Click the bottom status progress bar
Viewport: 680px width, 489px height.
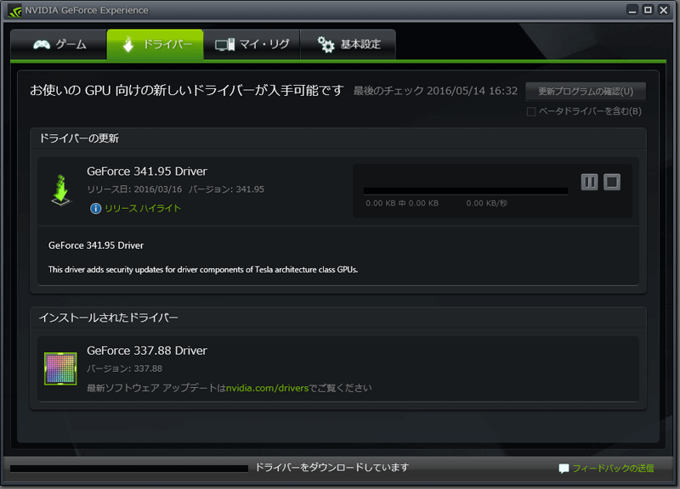click(x=129, y=469)
